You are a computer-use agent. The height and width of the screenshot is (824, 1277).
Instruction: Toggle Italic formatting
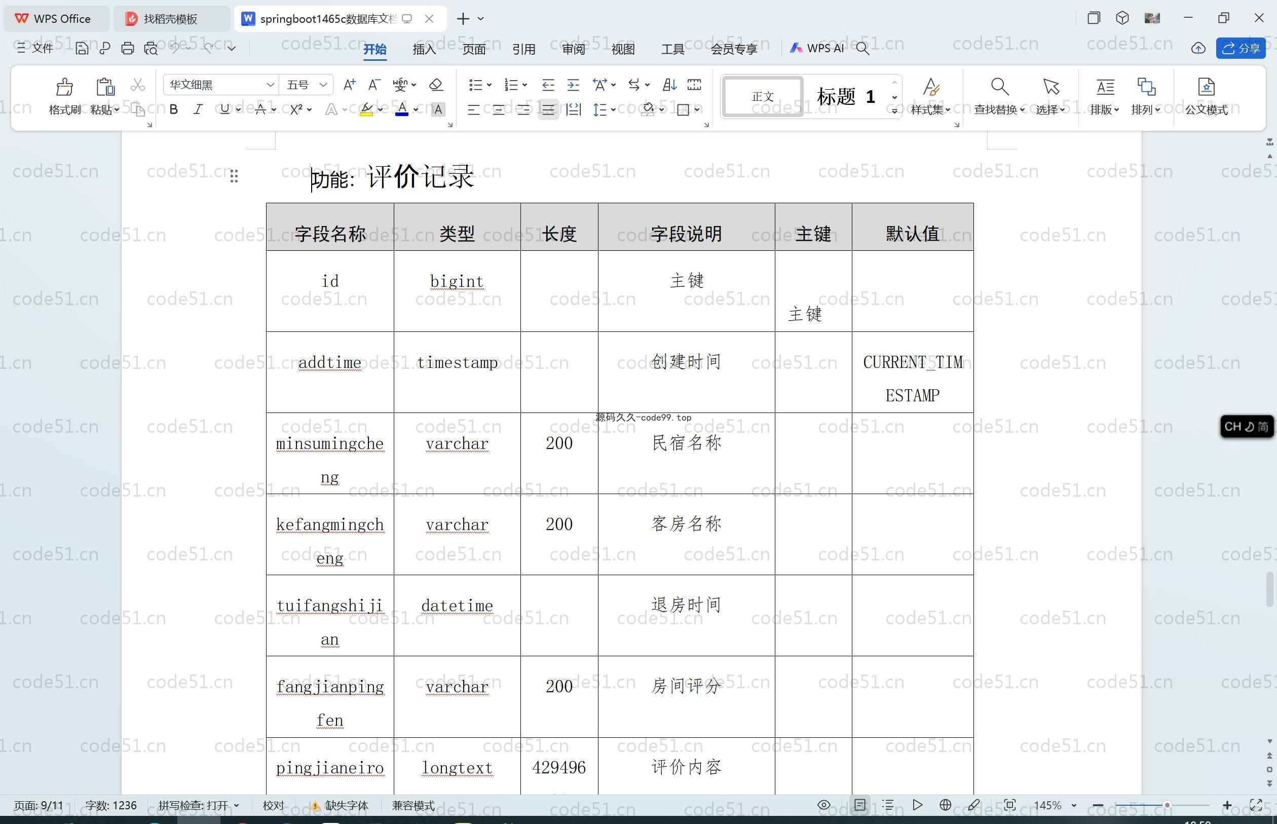[198, 109]
